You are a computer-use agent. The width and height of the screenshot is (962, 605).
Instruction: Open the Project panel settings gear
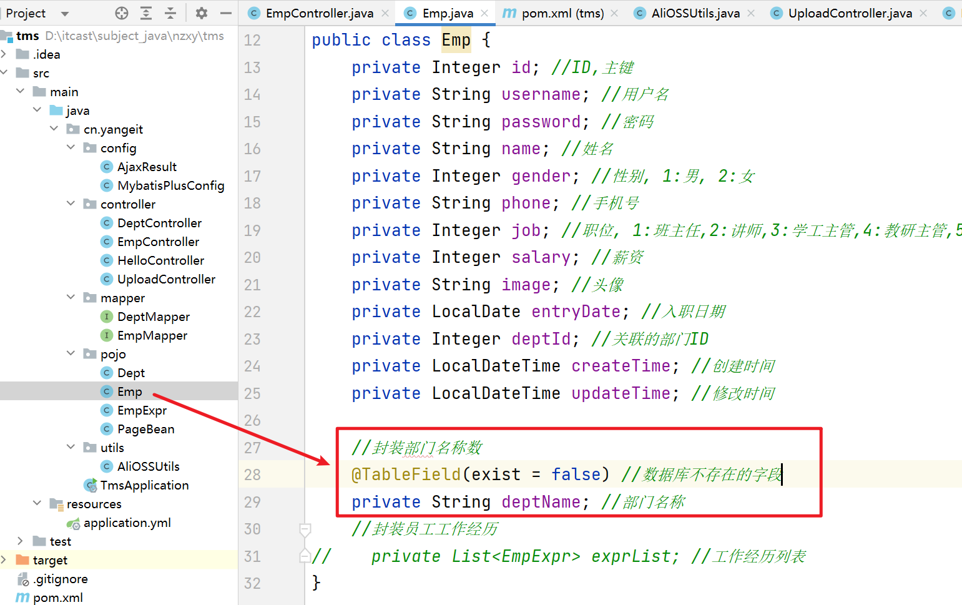pyautogui.click(x=201, y=13)
